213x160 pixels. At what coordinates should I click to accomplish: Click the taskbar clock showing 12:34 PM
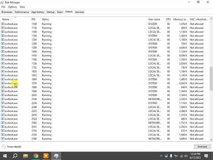195,156
